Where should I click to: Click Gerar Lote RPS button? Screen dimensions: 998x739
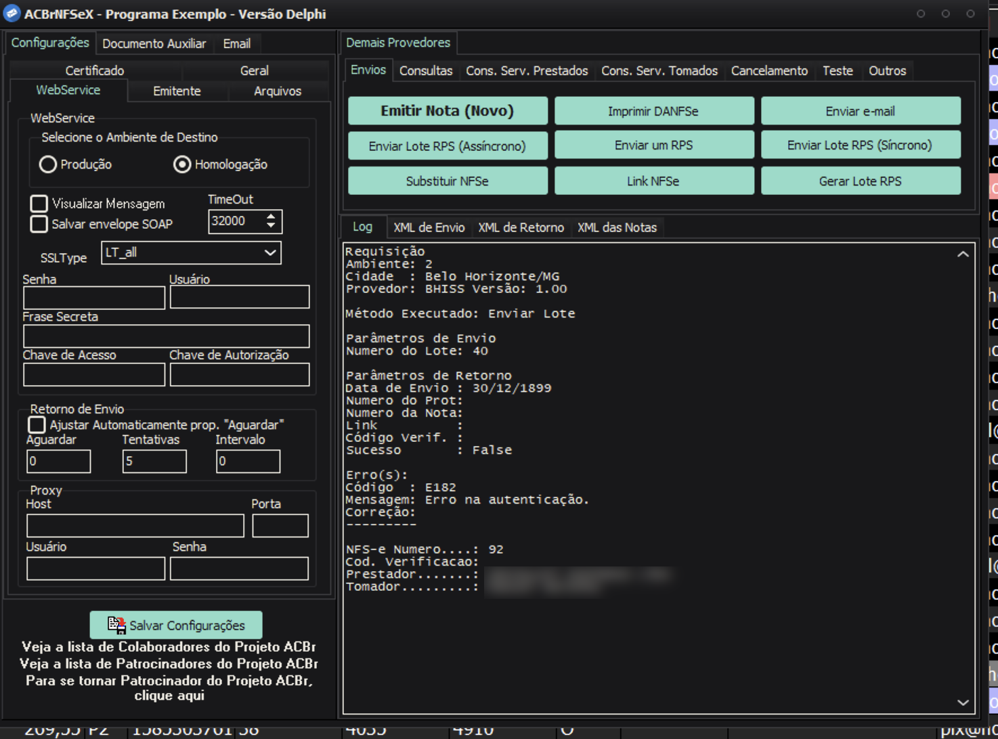(x=860, y=181)
